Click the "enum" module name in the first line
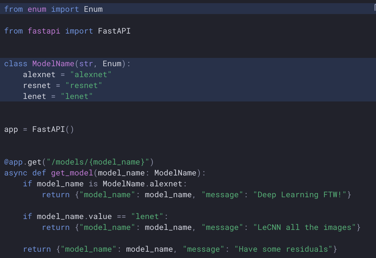 click(37, 9)
